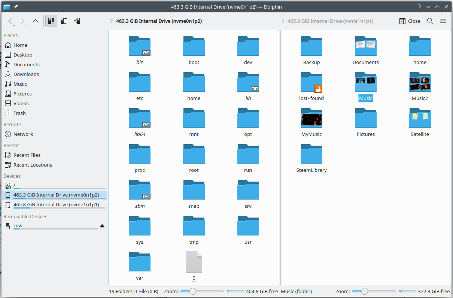The height and width of the screenshot is (298, 453).
Task: Expand left pane breadcrumb path arrow
Action: [x=112, y=21]
